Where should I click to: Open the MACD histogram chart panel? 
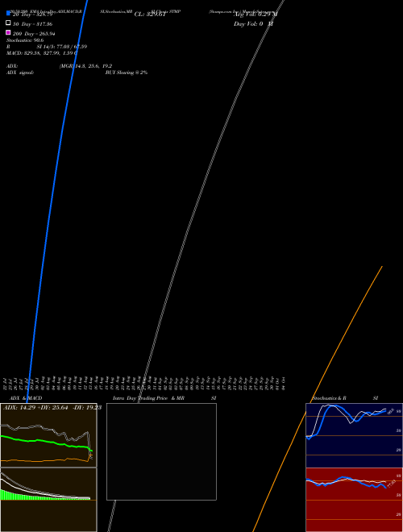pyautogui.click(x=48, y=500)
